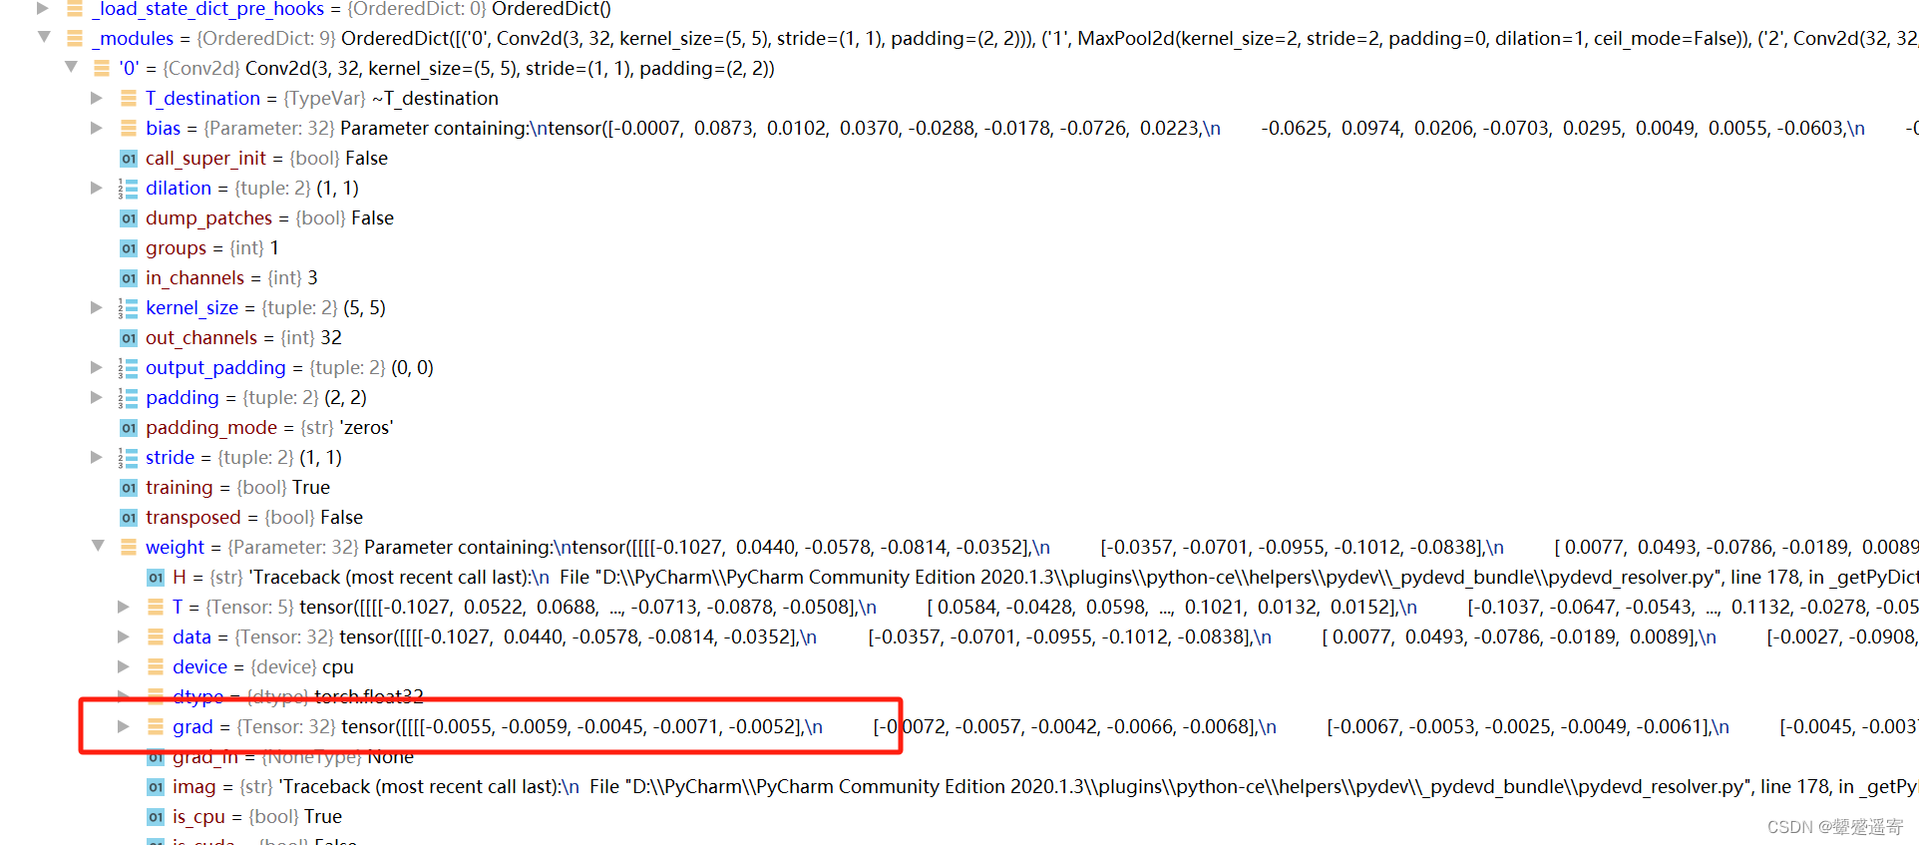The image size is (1919, 845).
Task: Click the object icon beside grad tensor
Action: [155, 726]
